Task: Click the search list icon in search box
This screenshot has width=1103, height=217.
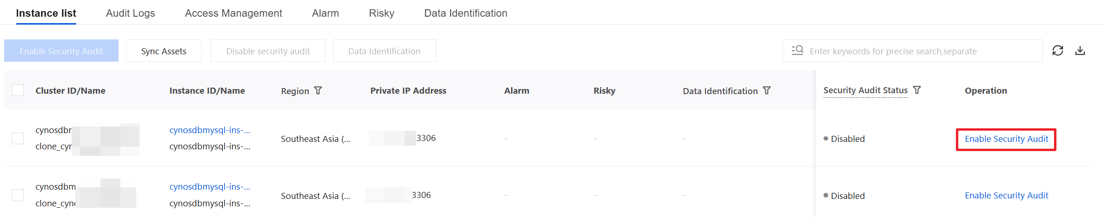Action: [x=797, y=50]
